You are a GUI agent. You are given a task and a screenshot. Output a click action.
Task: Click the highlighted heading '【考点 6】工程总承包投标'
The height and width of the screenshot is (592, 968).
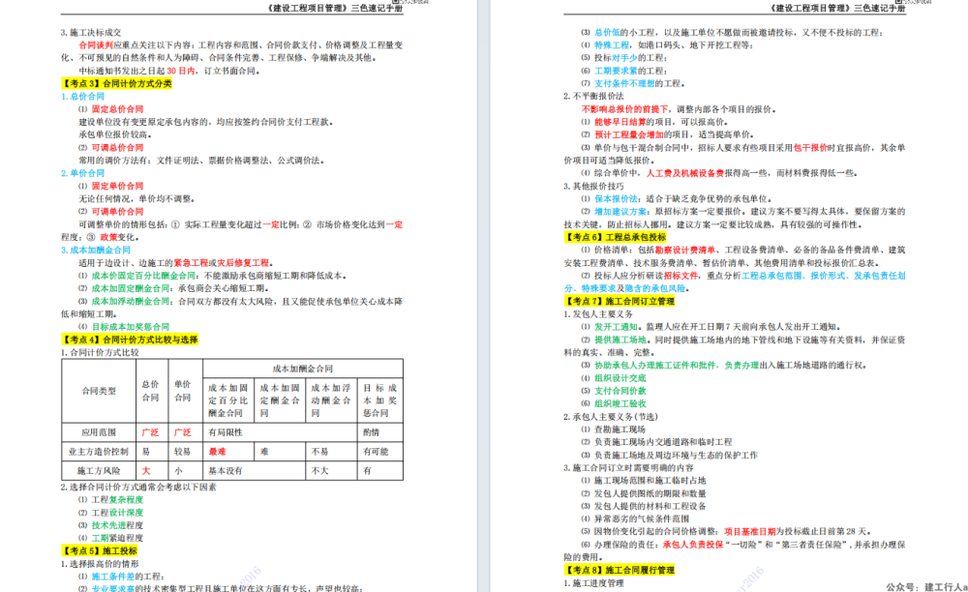(x=615, y=237)
